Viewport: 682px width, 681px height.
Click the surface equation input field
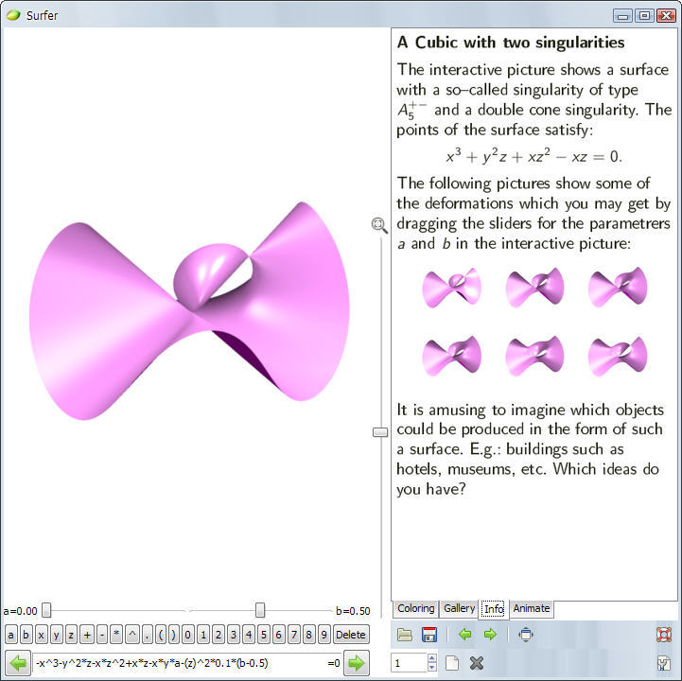pyautogui.click(x=180, y=663)
